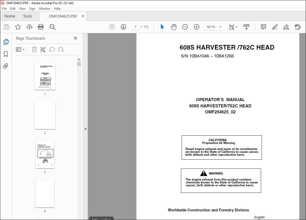Zoom in with the plus icon
Viewport: 306px width, 220px height.
click(x=197, y=27)
